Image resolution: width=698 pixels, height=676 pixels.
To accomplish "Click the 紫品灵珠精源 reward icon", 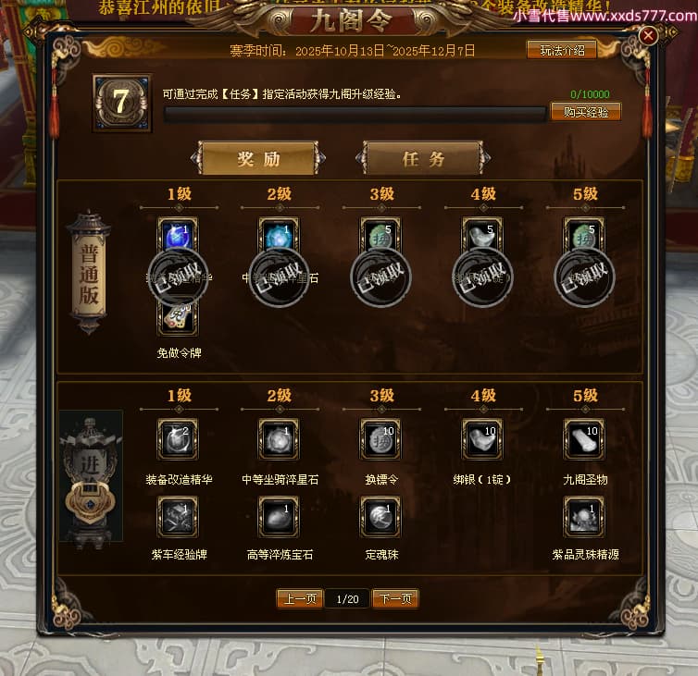I will click(584, 516).
